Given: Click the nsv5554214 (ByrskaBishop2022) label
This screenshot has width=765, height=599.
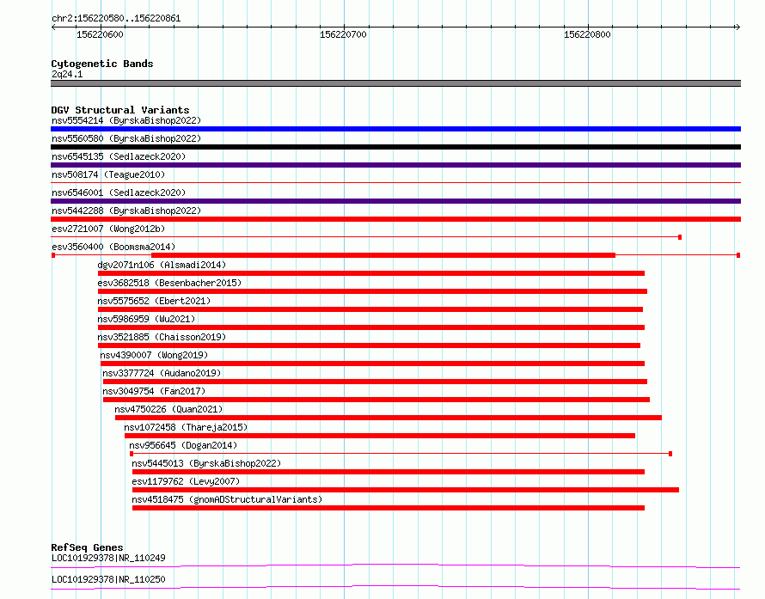Looking at the screenshot, I should [x=126, y=120].
